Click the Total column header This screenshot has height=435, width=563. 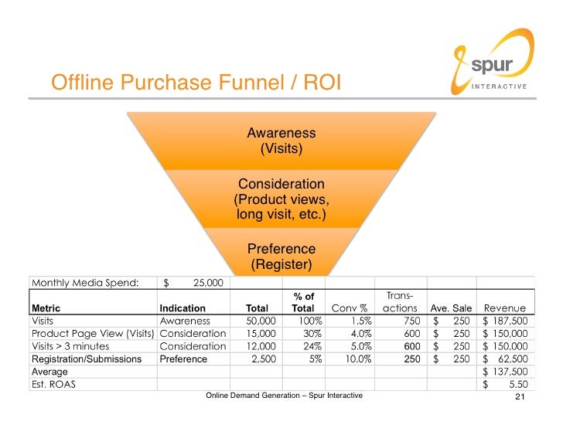tap(257, 308)
